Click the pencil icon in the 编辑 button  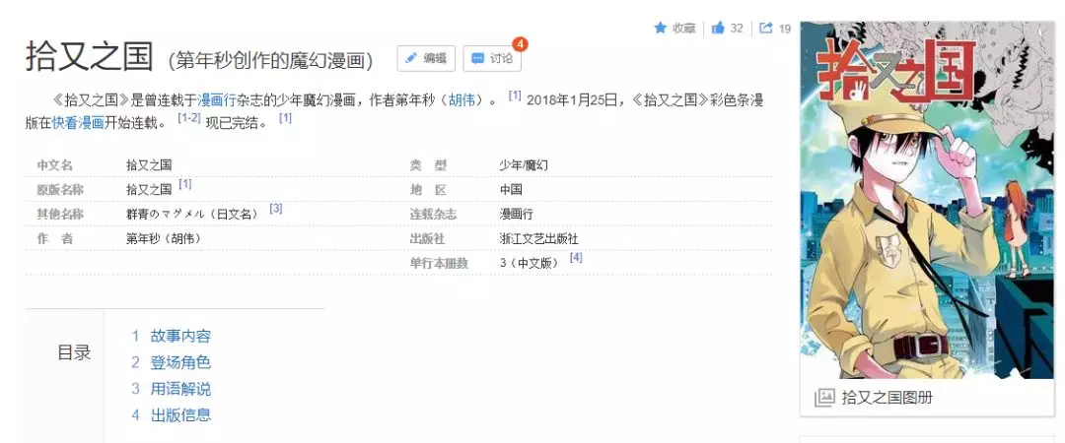(411, 58)
